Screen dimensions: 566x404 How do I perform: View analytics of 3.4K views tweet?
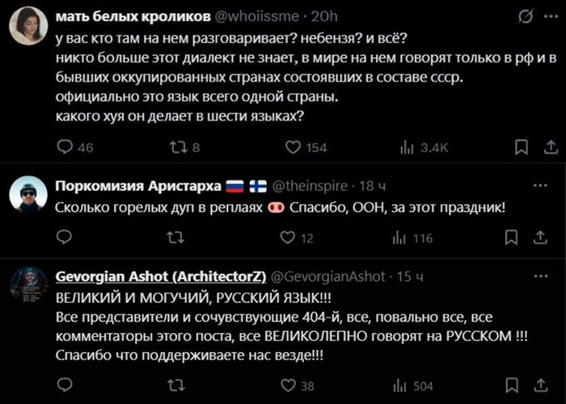[x=407, y=147]
